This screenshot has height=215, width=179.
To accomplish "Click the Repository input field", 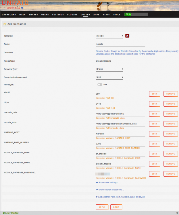I will 120,61.
